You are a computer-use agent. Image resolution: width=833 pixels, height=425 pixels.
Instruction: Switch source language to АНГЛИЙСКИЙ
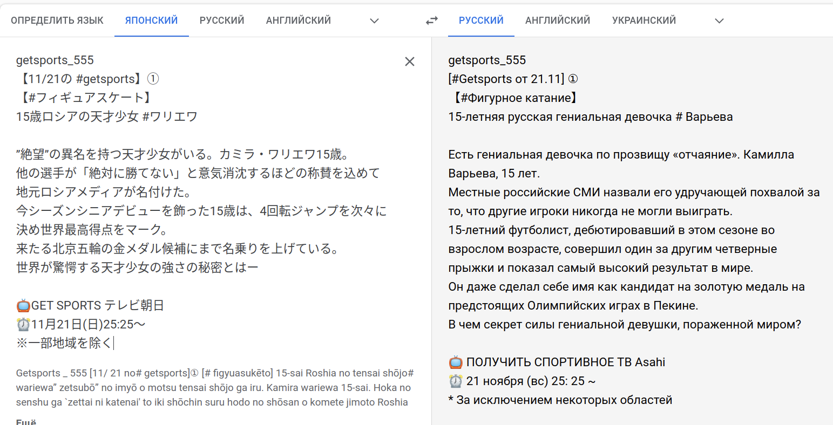pyautogui.click(x=298, y=20)
